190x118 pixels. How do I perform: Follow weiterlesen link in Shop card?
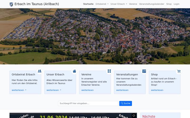point(157,90)
